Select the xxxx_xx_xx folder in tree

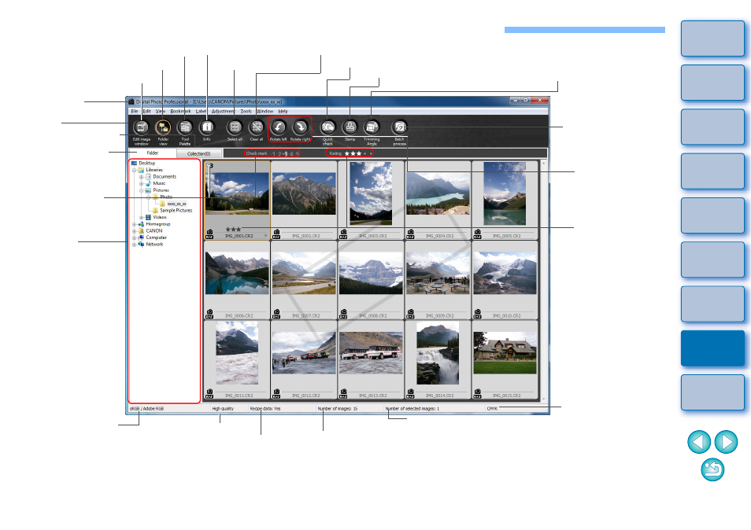tap(177, 204)
